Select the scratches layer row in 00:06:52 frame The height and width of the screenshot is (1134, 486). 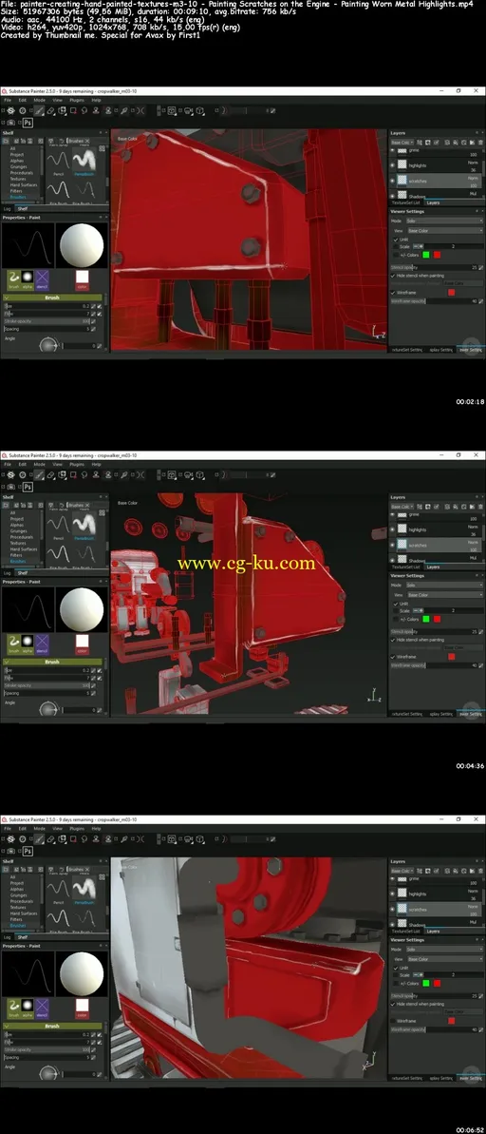click(x=439, y=910)
